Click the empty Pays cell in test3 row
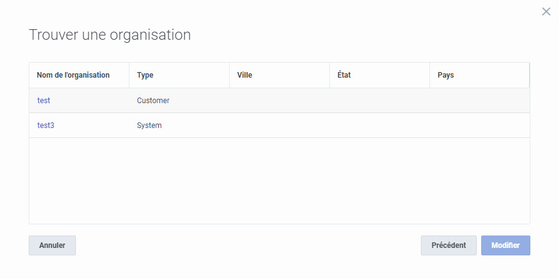This screenshot has width=559, height=279. coord(479,126)
